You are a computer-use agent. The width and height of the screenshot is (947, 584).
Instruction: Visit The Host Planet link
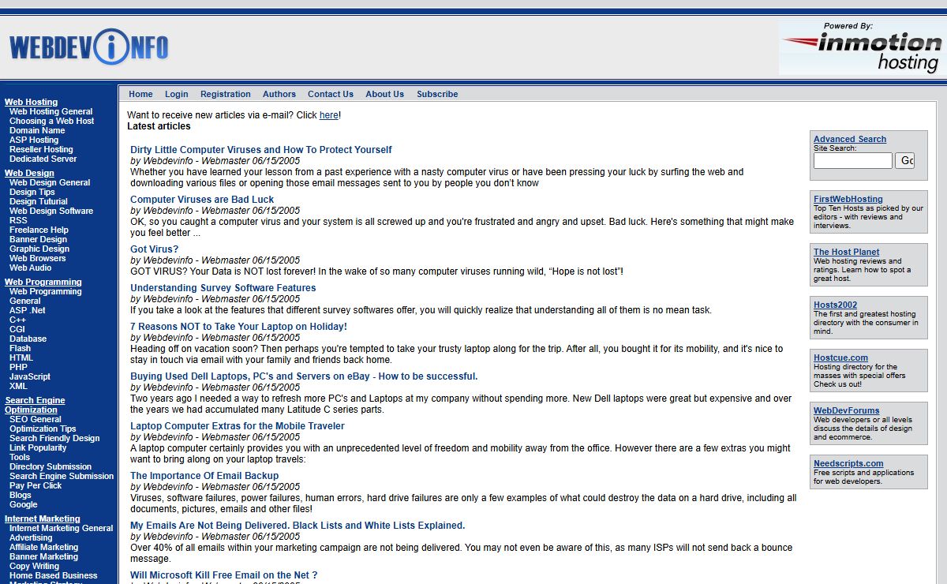click(847, 253)
